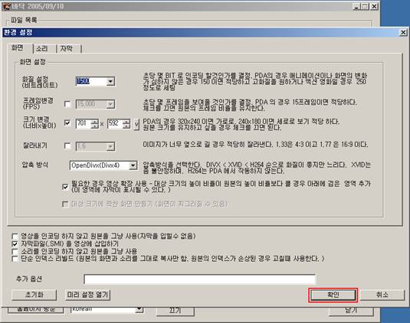
Task: Expand the 압축 방식 OpenDivx dropdown
Action: (133, 165)
